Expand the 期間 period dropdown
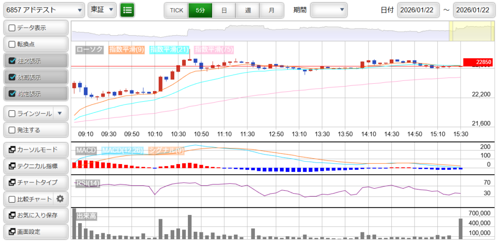 329,10
